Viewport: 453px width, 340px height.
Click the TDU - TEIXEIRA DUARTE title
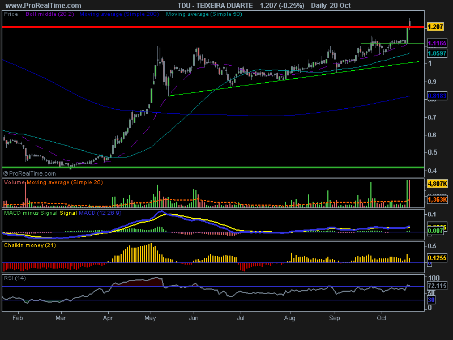point(215,6)
